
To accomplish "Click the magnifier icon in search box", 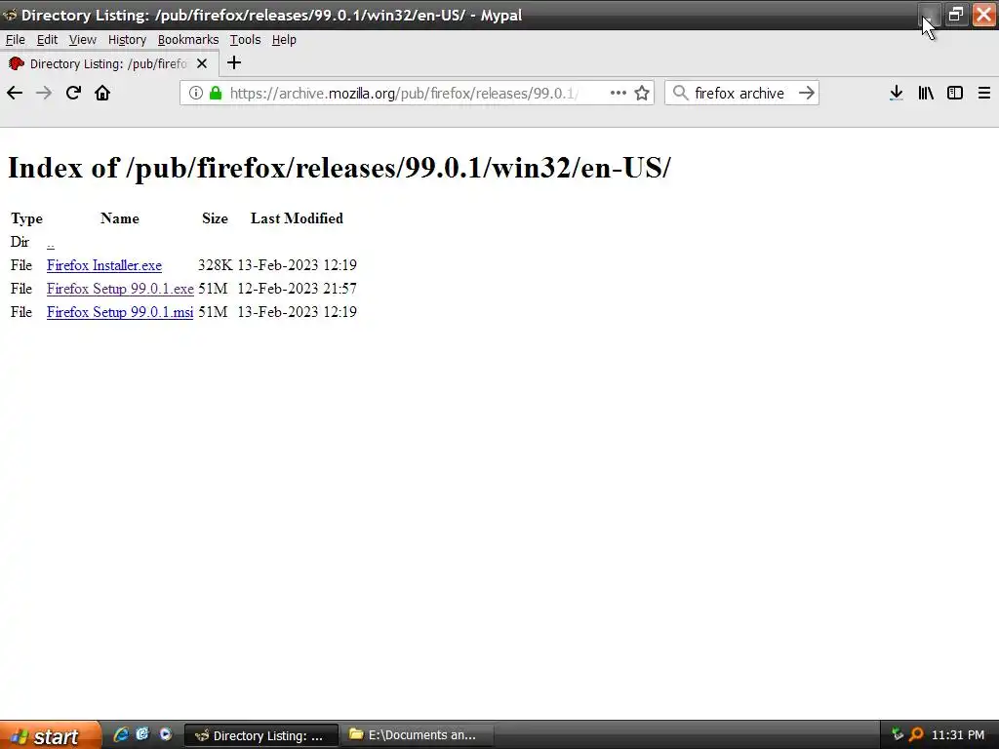I will pos(680,93).
